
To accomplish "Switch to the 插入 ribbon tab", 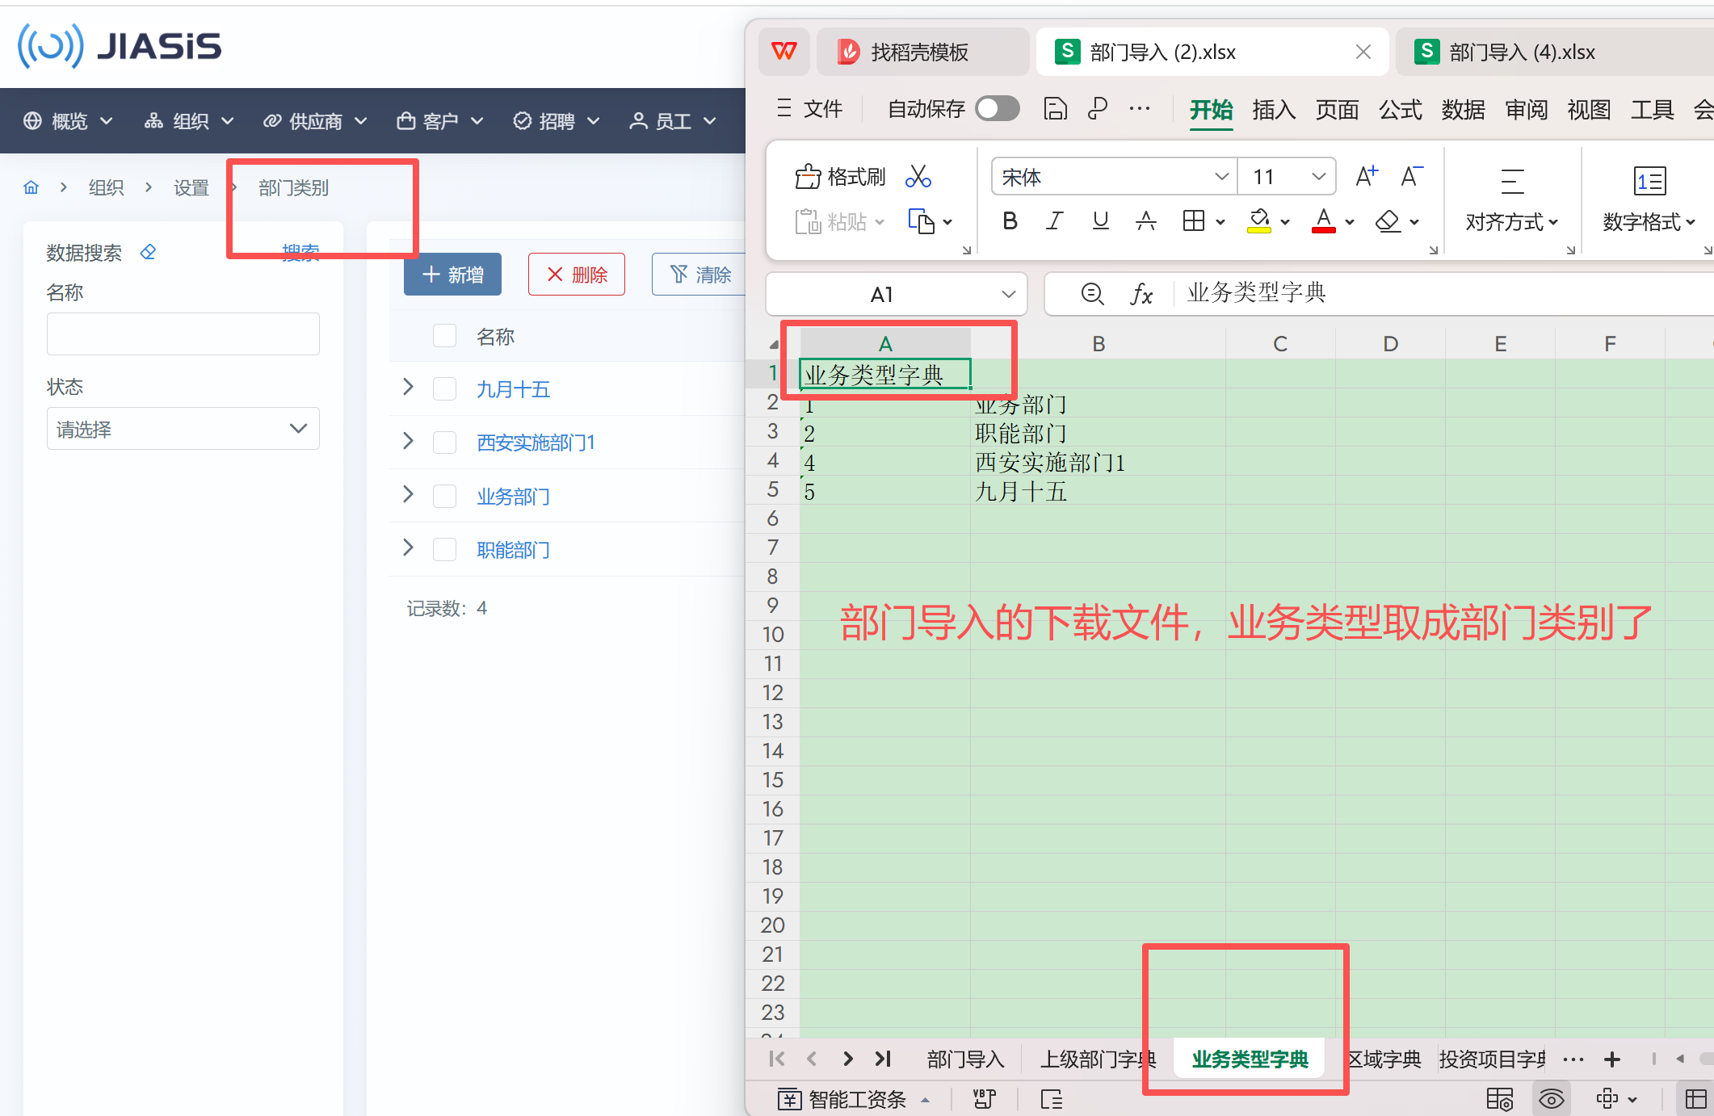I will click(1274, 110).
